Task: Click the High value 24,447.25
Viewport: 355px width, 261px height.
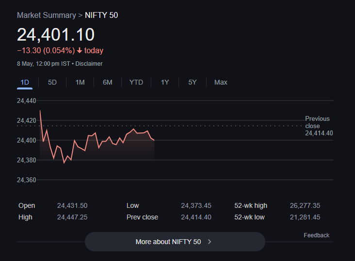Action: 72,217
